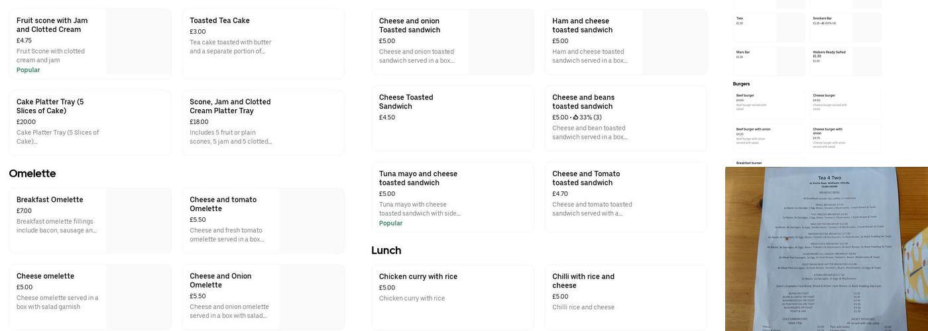This screenshot has height=331, width=928.
Task: Click the Breakfast Omelette image placeholder
Action: click(138, 220)
